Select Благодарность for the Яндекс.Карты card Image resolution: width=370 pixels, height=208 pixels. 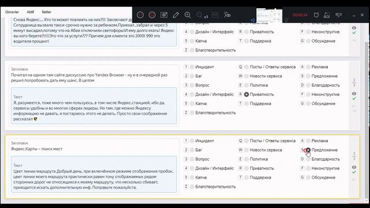tap(308, 159)
